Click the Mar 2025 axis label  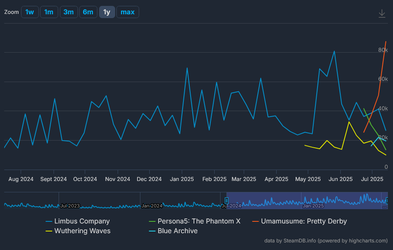(244, 179)
